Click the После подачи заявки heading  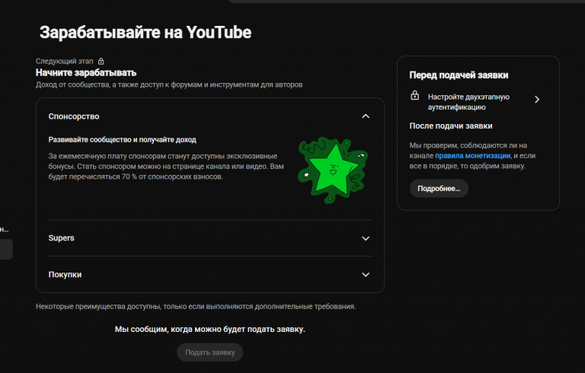(451, 126)
